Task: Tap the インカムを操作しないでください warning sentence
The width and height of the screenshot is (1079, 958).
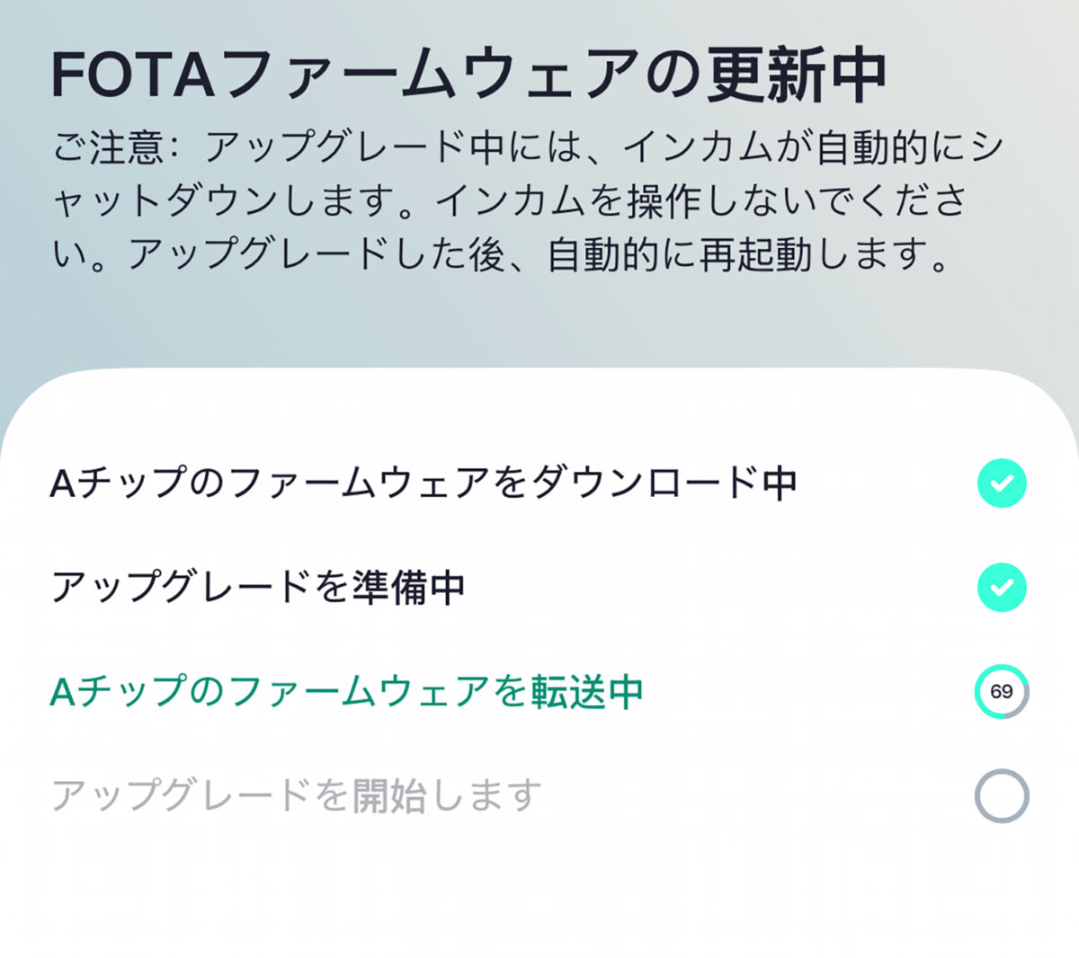Action: coord(701,201)
